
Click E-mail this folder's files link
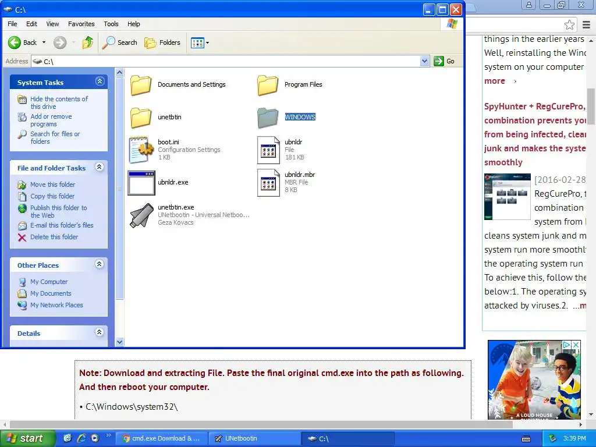click(x=62, y=225)
